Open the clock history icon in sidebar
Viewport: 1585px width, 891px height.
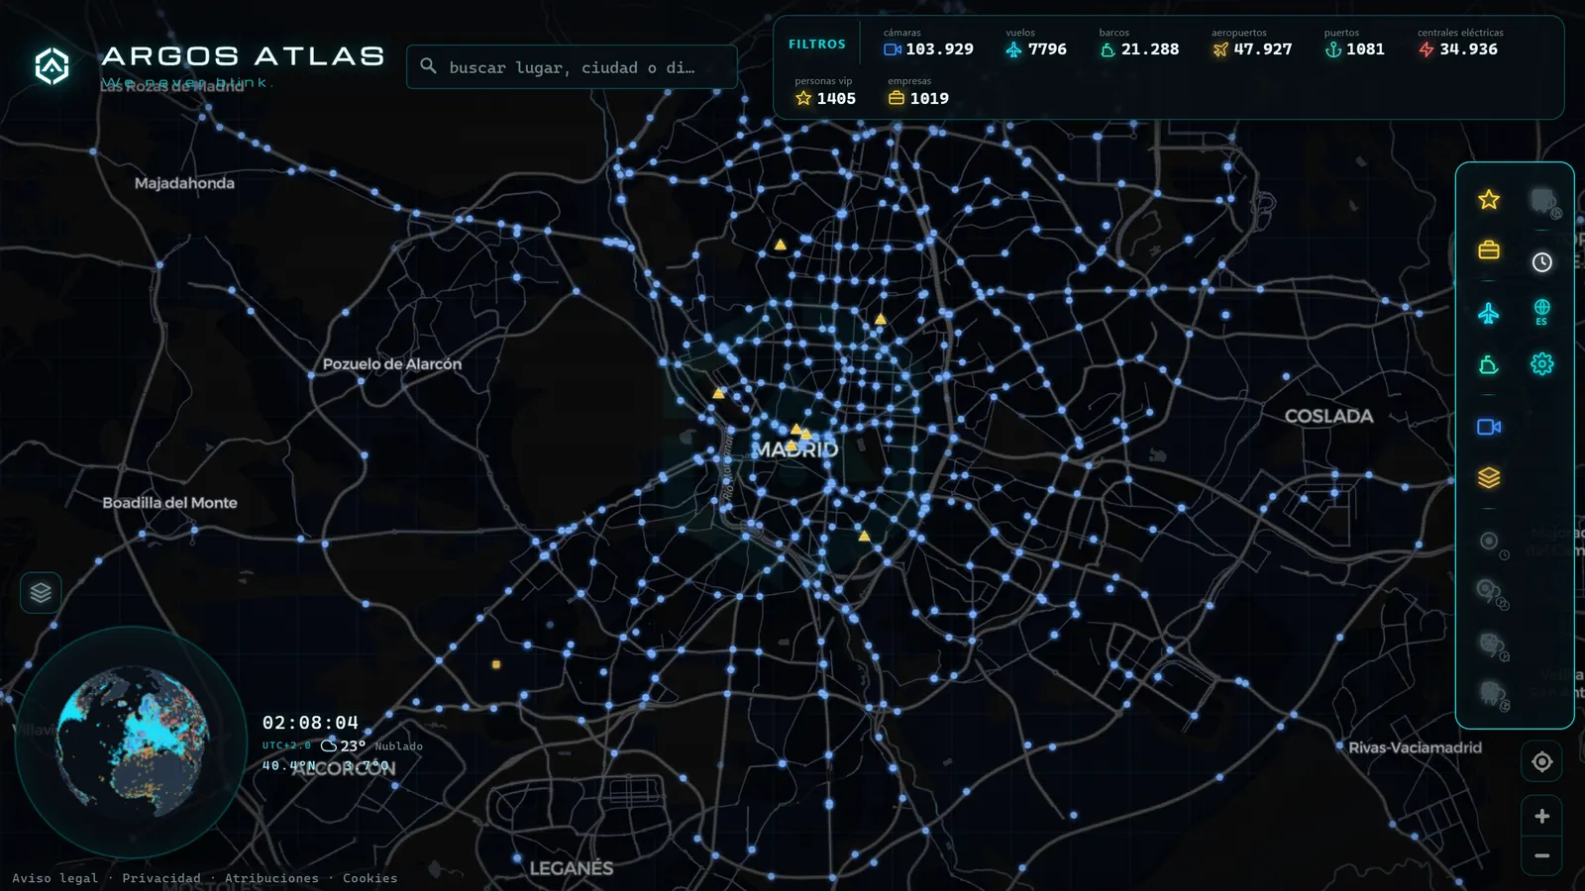[1542, 262]
